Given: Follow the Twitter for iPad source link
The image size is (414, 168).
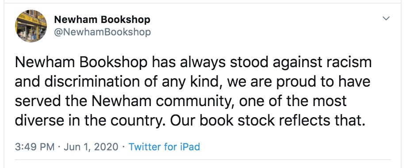Looking at the screenshot, I should coord(164,147).
